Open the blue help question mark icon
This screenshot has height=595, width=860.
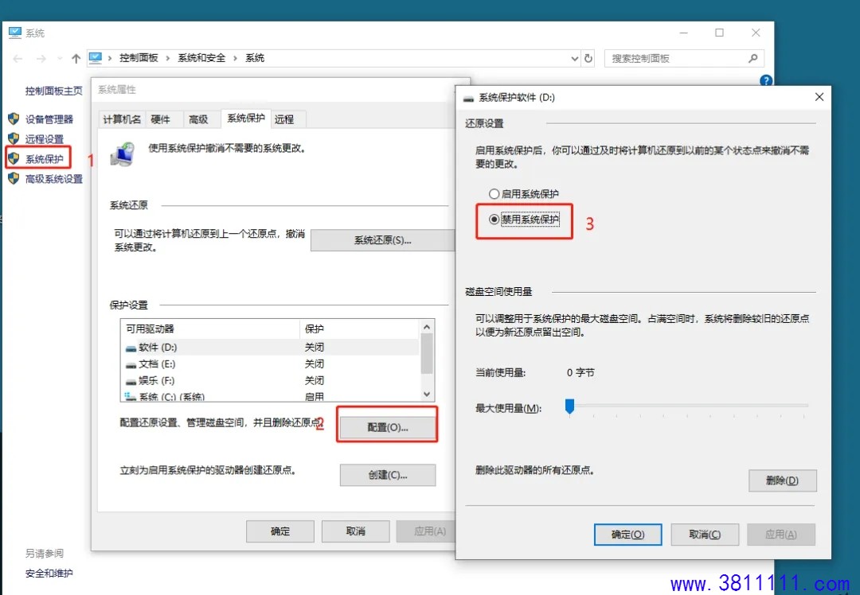pos(766,80)
